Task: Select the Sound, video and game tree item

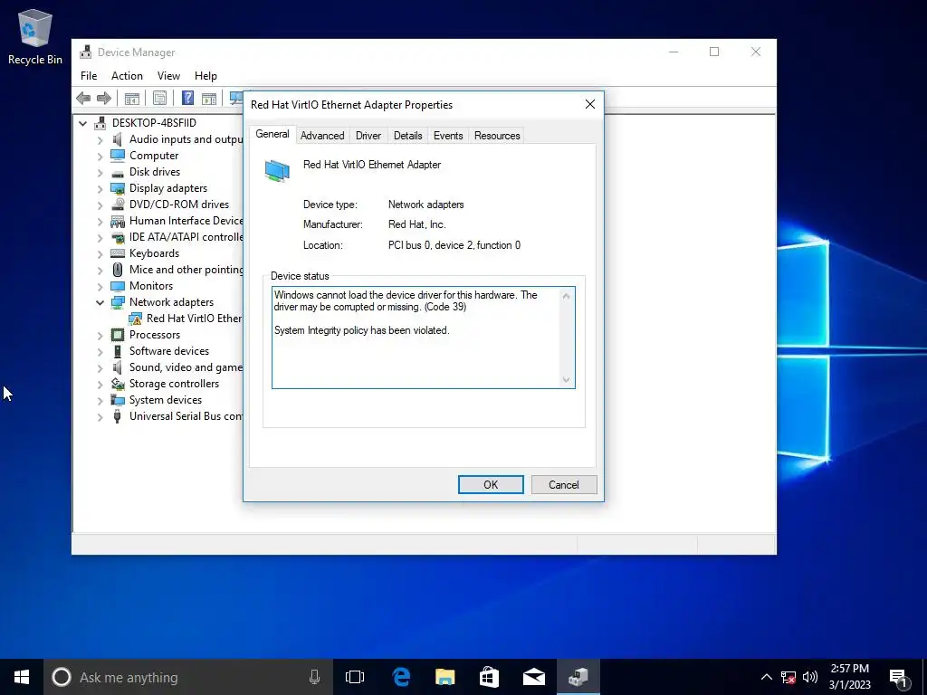Action: coord(186,367)
